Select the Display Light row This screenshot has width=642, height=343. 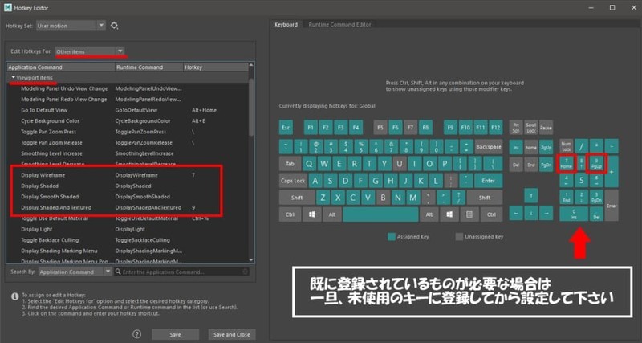[128, 229]
